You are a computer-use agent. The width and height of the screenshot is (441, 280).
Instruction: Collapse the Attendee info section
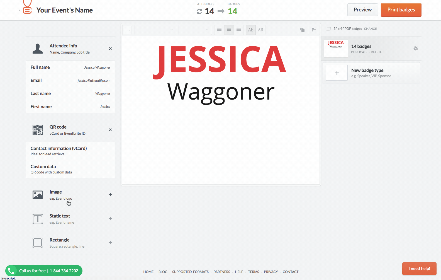coord(110,49)
